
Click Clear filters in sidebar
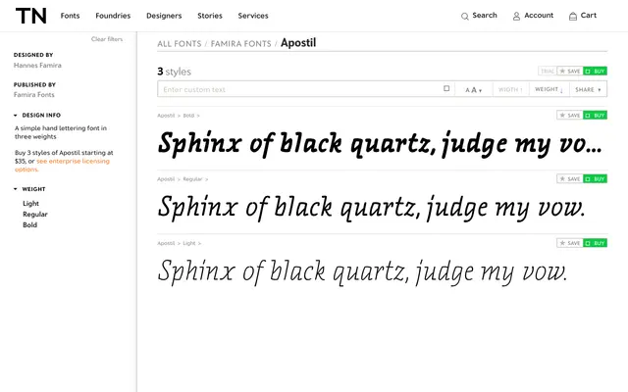(x=107, y=39)
